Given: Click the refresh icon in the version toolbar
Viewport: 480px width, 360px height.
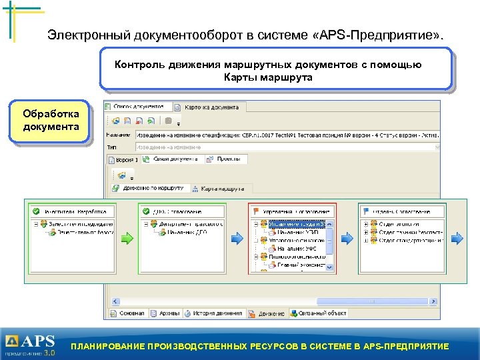Looking at the screenshot, I should coord(122,175).
